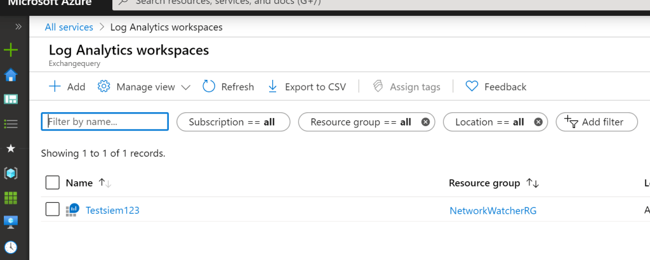Click Refresh in the toolbar
The width and height of the screenshot is (650, 260).
click(x=229, y=87)
